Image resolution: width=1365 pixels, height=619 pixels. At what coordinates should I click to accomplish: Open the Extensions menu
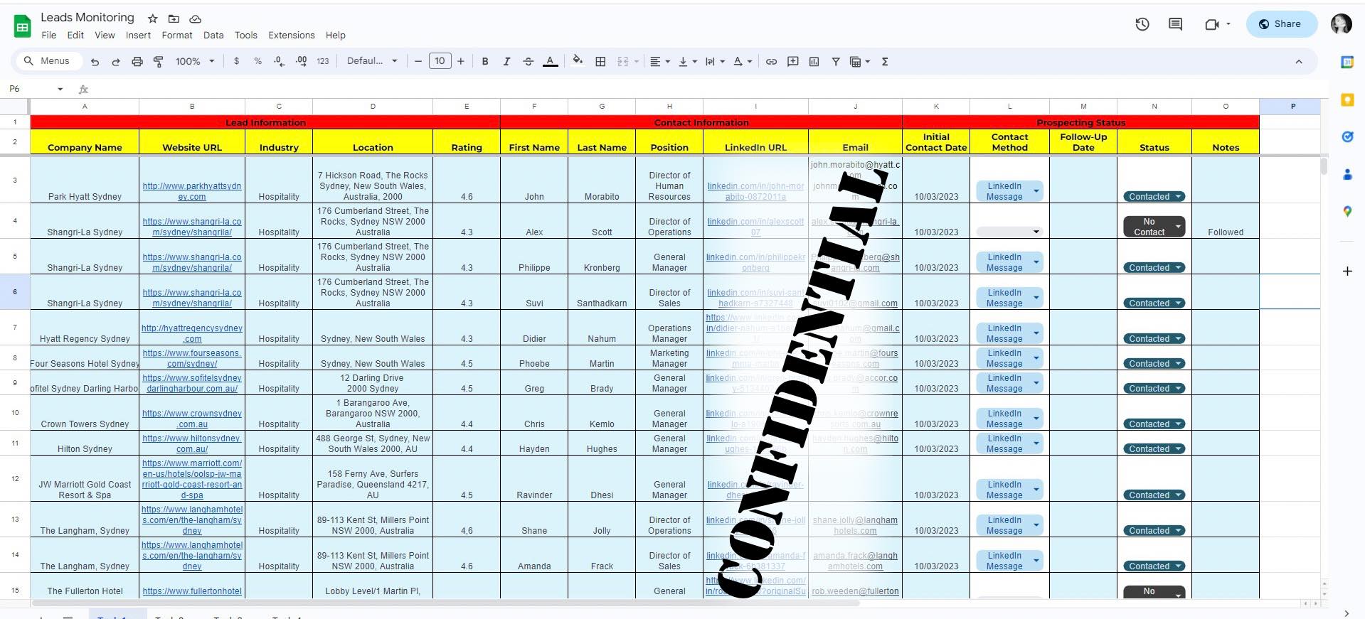[x=292, y=36]
